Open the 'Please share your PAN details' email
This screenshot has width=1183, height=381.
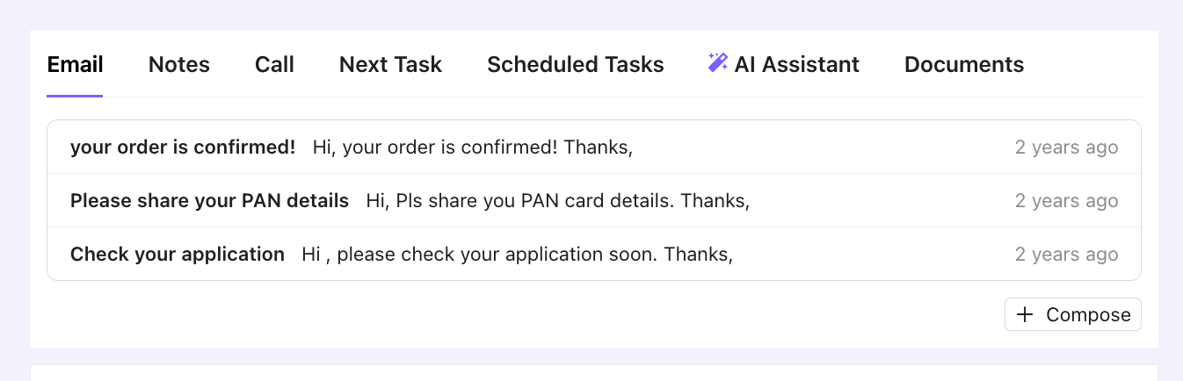click(209, 201)
